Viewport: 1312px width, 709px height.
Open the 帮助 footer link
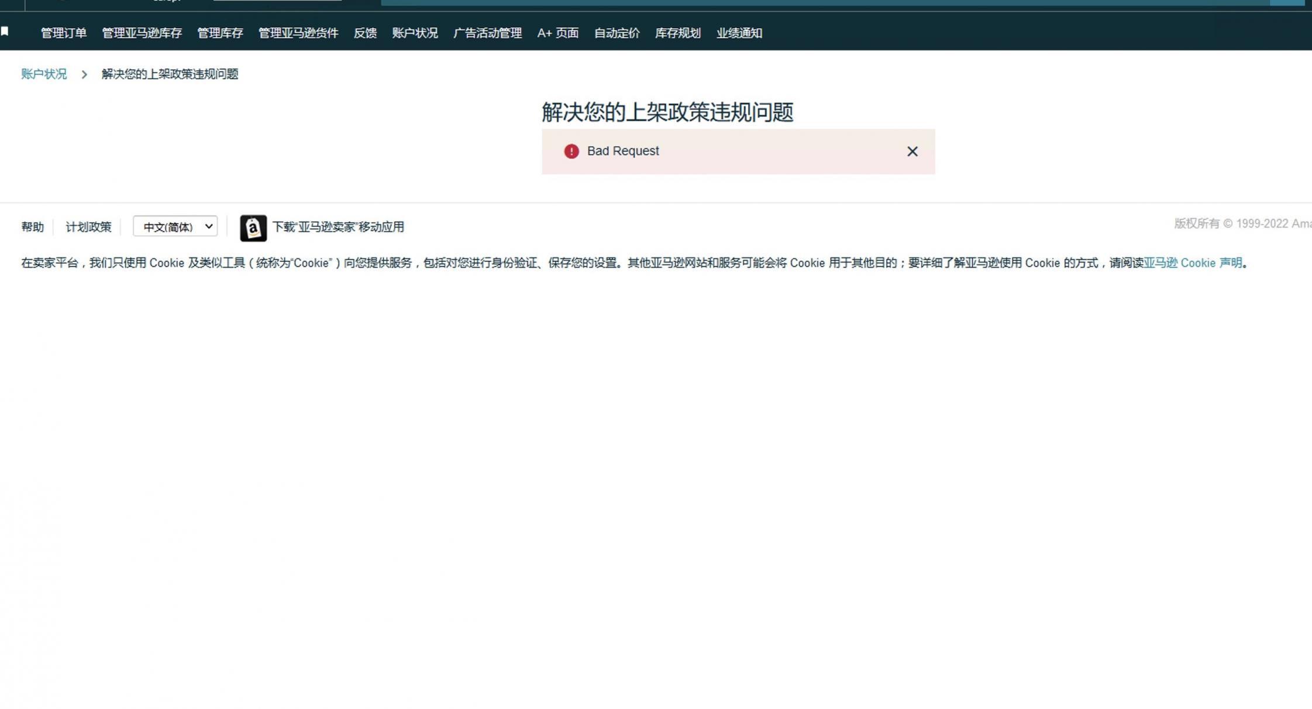pos(33,227)
